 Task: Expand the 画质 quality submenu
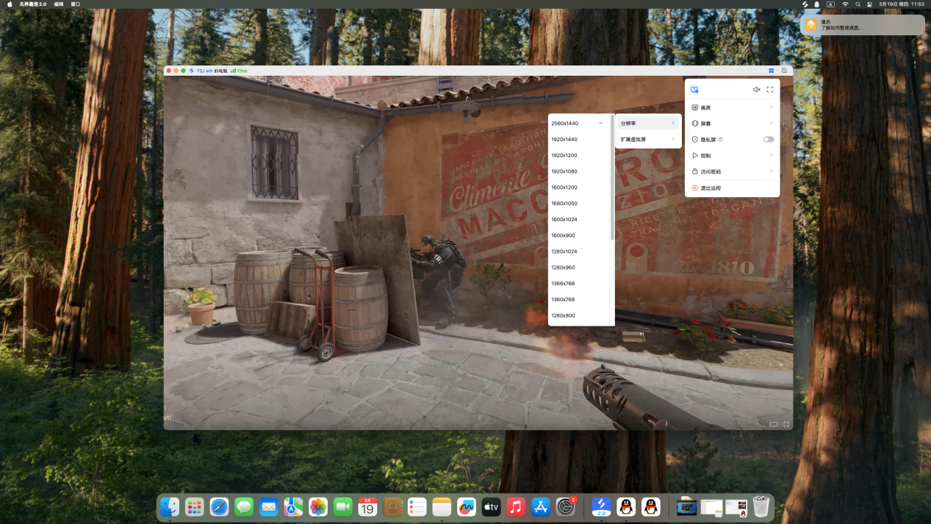[732, 107]
